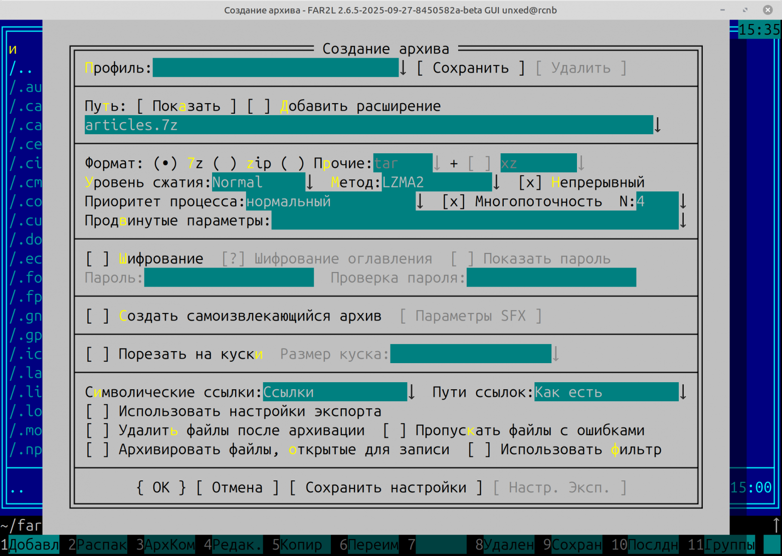Expand the Пути ссылок dropdown arrow
Screen dimensions: 782x556
point(683,392)
